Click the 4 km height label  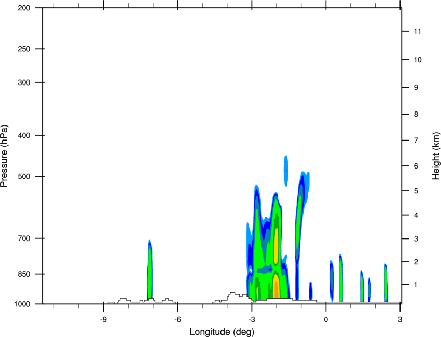tap(416, 215)
